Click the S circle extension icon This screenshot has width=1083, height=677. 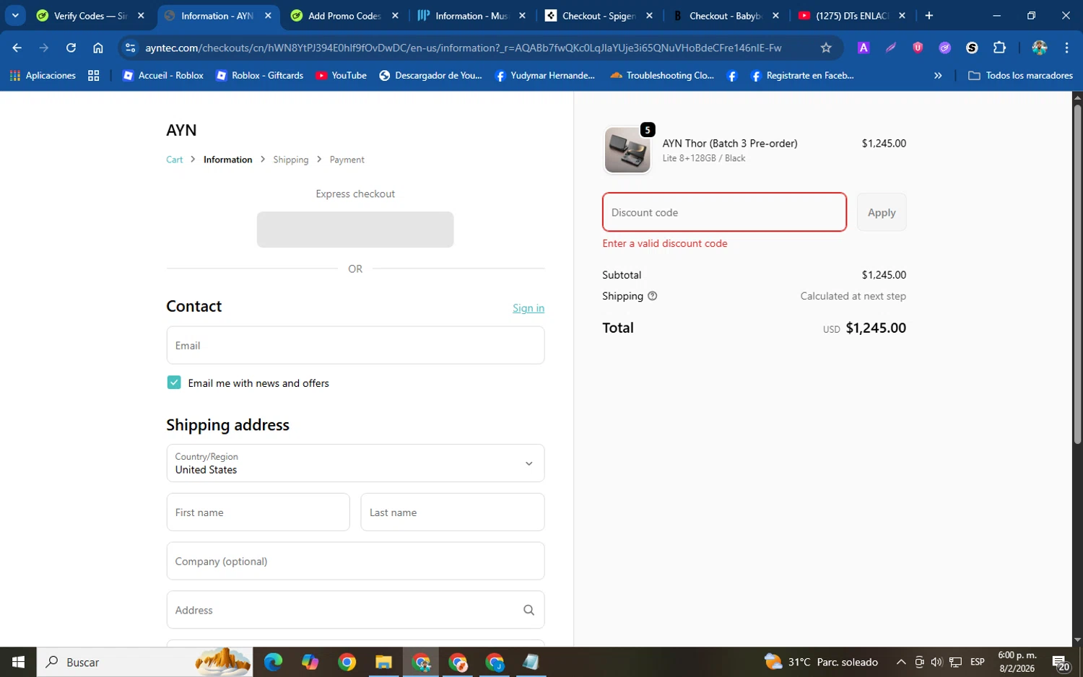coord(972,48)
